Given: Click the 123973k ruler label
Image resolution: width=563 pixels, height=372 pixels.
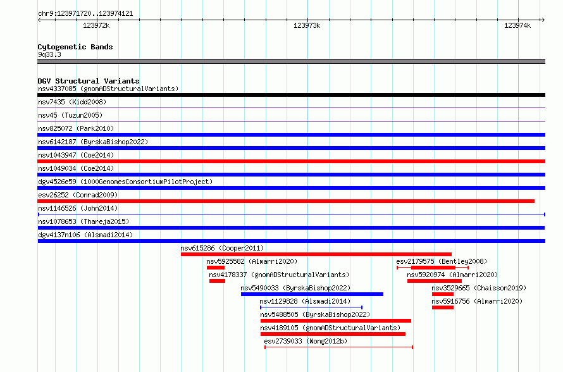Looking at the screenshot, I should point(307,25).
